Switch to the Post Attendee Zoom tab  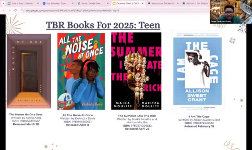coord(58,3)
